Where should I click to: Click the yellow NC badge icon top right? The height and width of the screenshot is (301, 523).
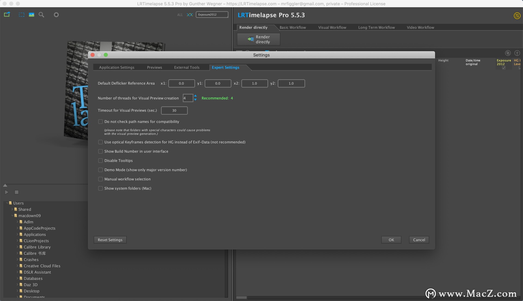click(517, 16)
